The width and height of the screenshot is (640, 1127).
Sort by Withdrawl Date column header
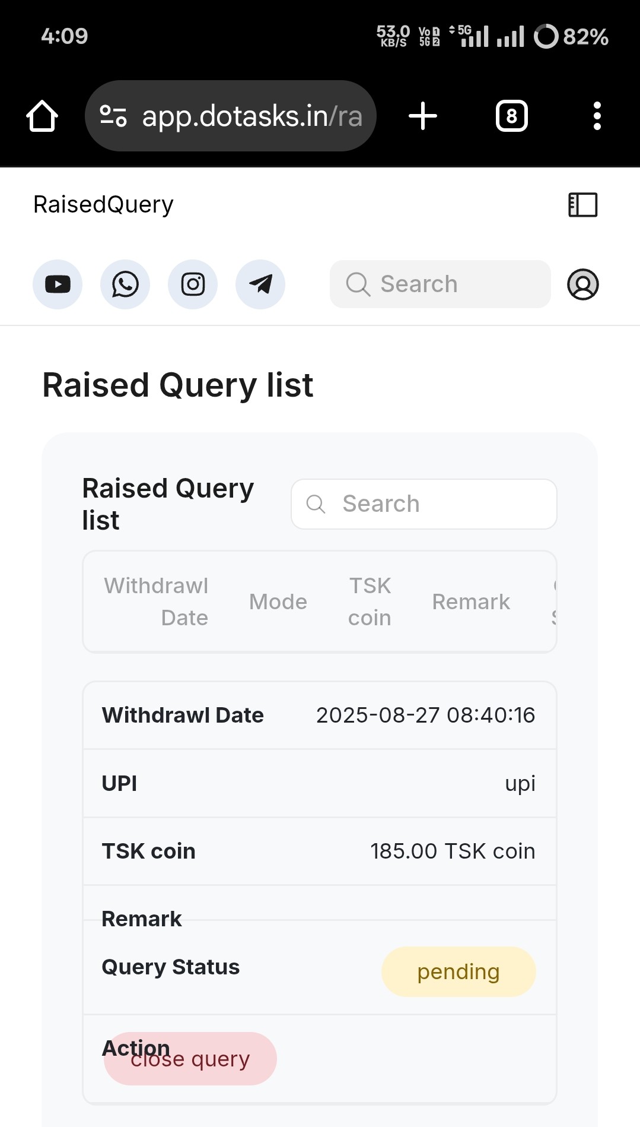pos(157,602)
